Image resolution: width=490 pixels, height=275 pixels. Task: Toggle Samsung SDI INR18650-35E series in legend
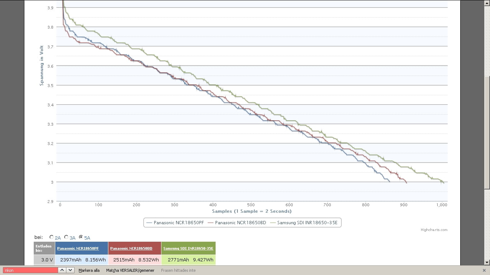tap(303, 223)
